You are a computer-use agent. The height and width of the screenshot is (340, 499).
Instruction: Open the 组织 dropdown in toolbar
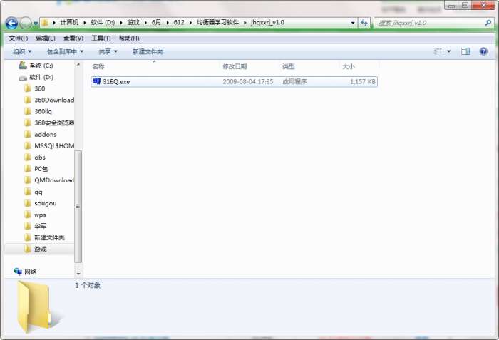pyautogui.click(x=22, y=51)
